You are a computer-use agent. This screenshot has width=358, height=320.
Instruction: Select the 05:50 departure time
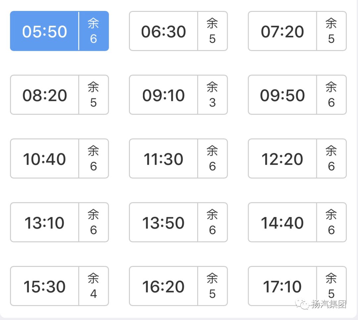pos(45,31)
